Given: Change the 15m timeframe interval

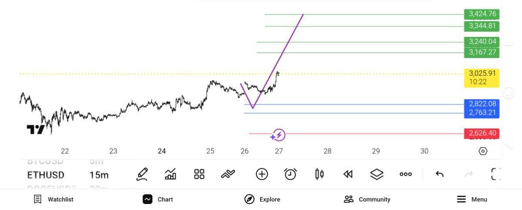Looking at the screenshot, I should (99, 175).
